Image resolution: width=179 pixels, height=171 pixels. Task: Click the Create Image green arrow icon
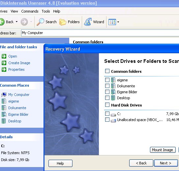(x=4, y=63)
